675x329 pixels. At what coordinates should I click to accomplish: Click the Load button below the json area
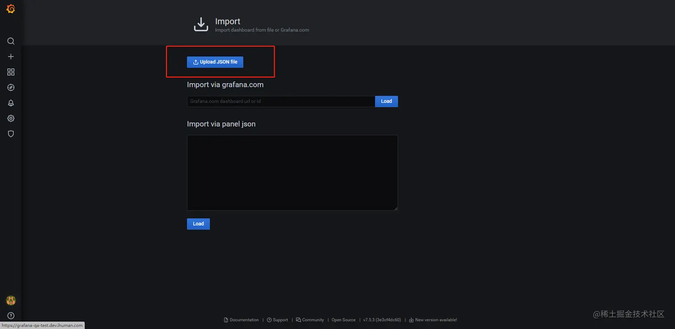click(x=198, y=224)
